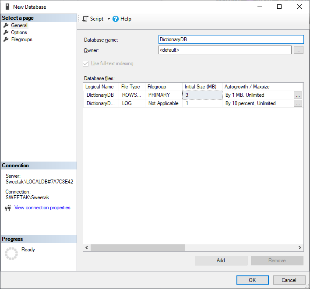Viewport: 310px width, 289px height.
Task: Click the Connection section header
Action: pos(39,166)
